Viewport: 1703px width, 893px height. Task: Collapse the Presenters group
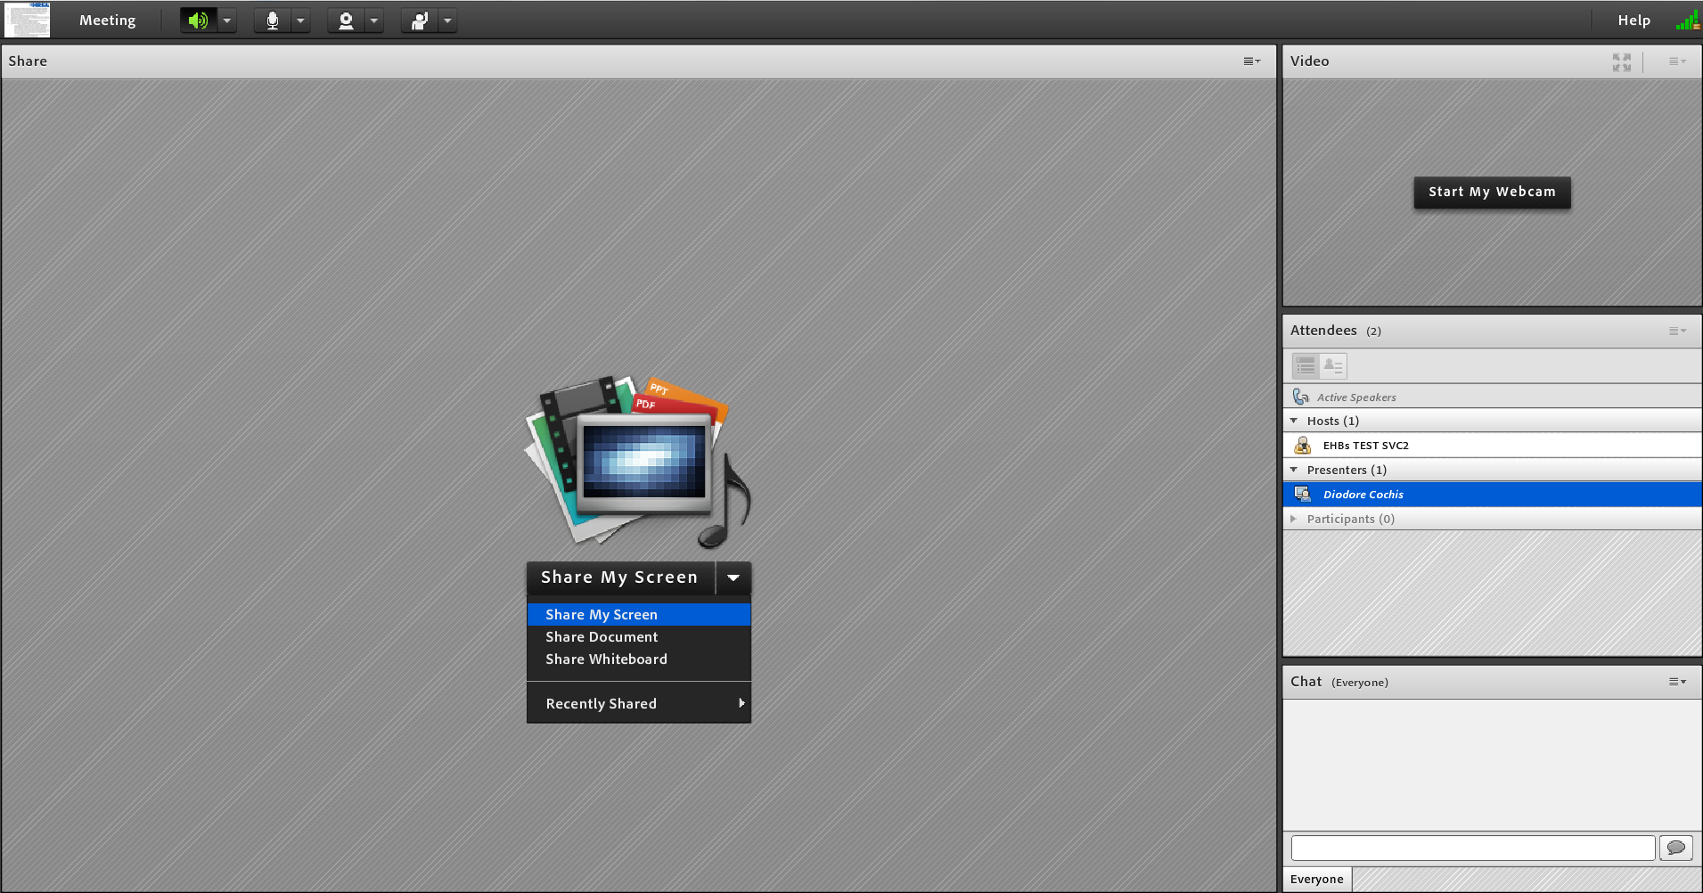(x=1294, y=470)
